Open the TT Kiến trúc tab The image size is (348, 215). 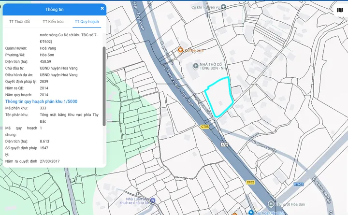point(53,22)
